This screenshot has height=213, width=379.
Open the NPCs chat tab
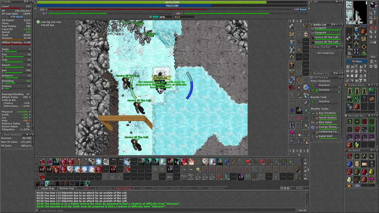199,188
